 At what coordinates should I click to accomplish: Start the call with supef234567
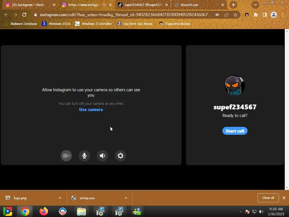pos(235,131)
